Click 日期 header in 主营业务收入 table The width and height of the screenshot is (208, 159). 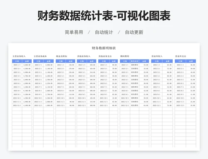tap(17, 61)
